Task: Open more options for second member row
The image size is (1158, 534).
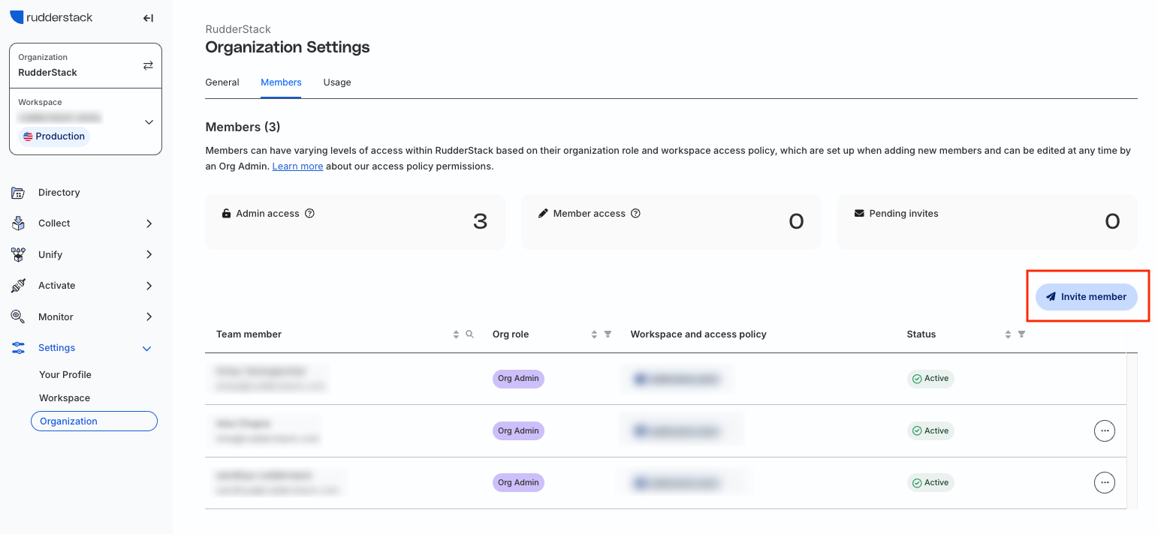Action: pyautogui.click(x=1104, y=430)
